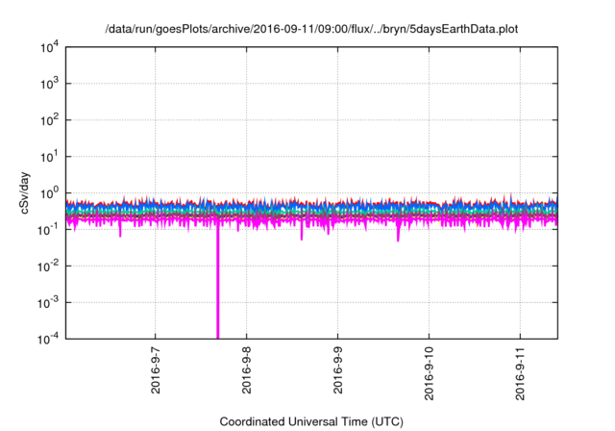Select the 2016-9-7 date tick label
615x431 pixels.
[x=157, y=371]
